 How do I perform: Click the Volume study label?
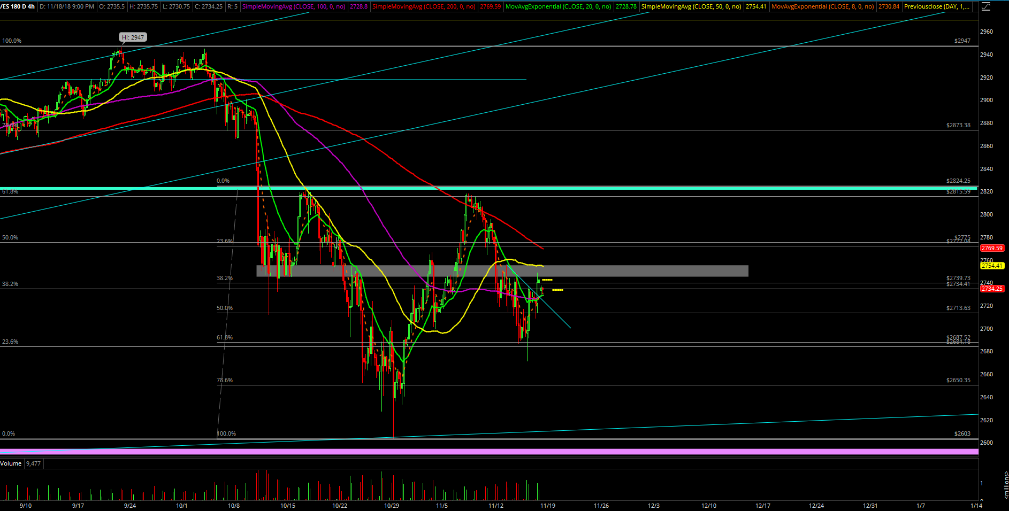click(x=11, y=463)
